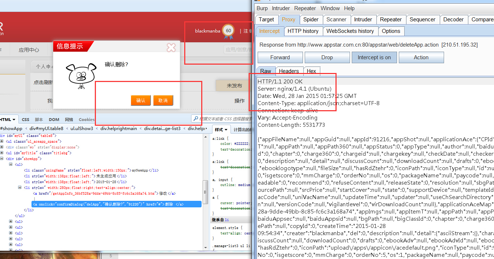
Task: Click the Drop button in Burp
Action: pyautogui.click(x=327, y=57)
